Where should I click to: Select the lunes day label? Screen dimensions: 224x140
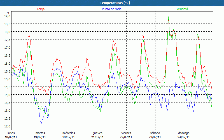tap(11, 133)
